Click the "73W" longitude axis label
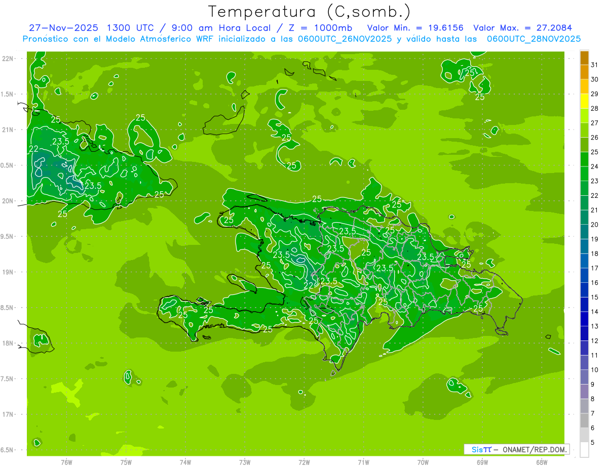608x469 pixels. (x=245, y=462)
